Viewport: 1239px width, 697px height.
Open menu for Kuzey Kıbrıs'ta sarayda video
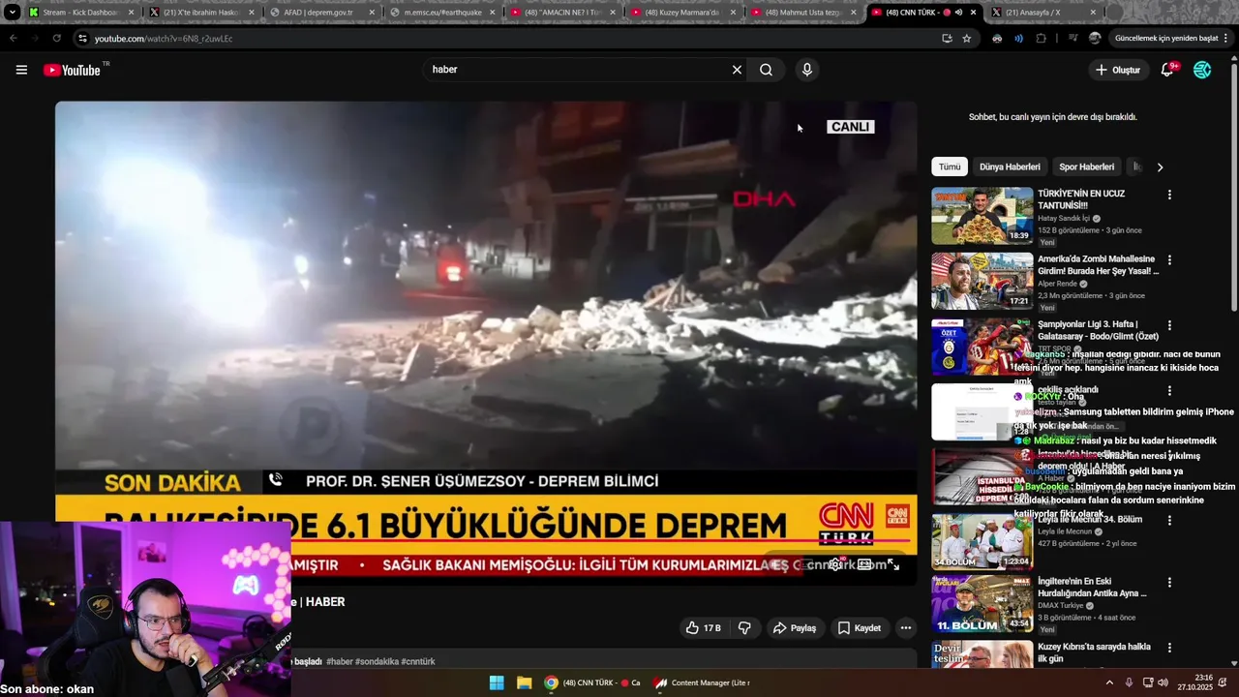point(1169,648)
